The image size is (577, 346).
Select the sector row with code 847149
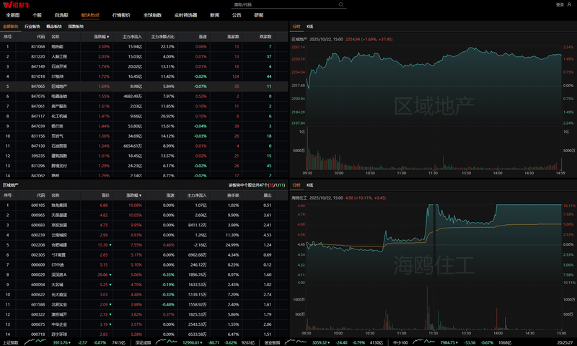144,66
